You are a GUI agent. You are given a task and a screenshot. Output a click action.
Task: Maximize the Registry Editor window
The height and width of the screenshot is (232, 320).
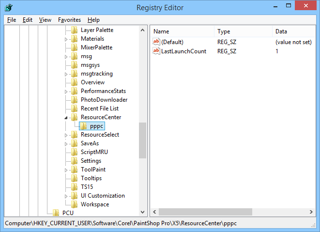(289, 6)
